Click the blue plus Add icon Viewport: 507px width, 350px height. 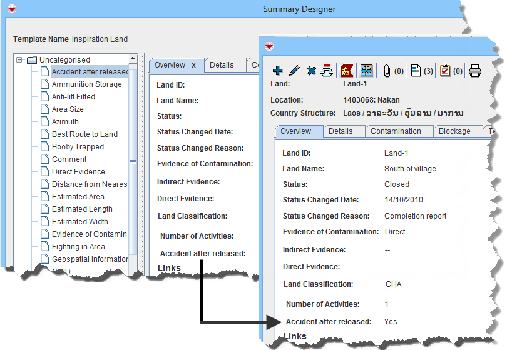coord(278,71)
